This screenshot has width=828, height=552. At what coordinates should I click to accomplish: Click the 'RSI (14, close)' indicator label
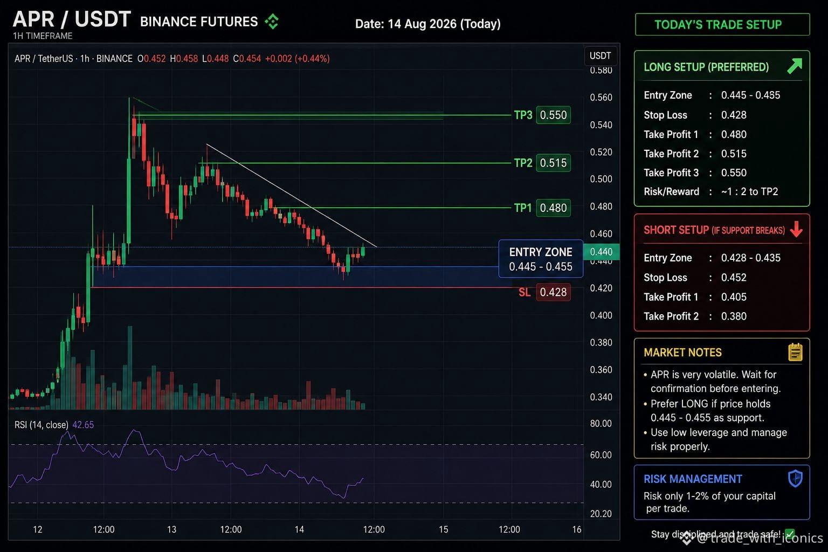42,425
